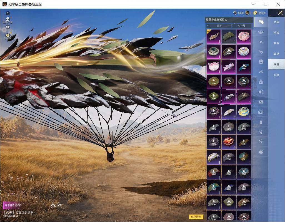Switch to the 枪械 tab
Screen dimensions: 285x222
click(x=276, y=33)
